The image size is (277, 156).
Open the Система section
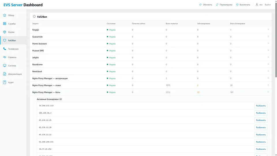pyautogui.click(x=13, y=66)
